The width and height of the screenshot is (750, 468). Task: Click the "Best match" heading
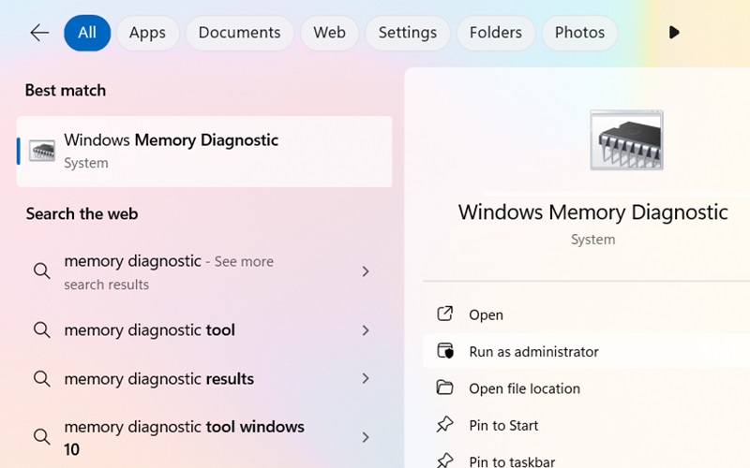point(66,90)
